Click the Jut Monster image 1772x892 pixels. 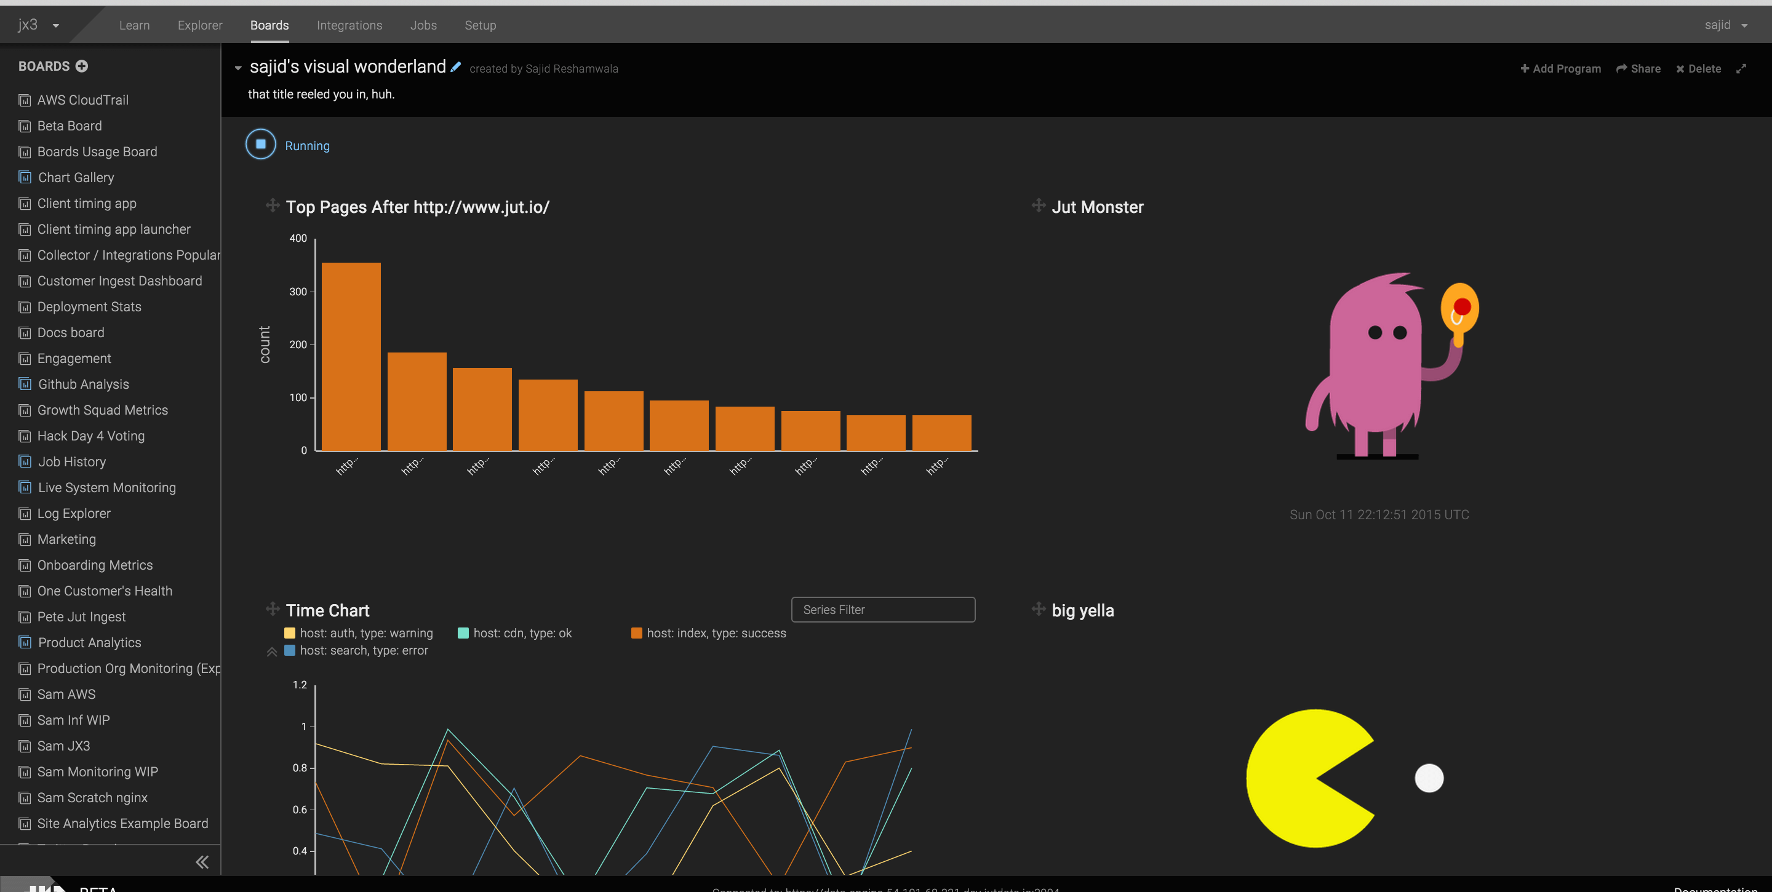(x=1392, y=366)
